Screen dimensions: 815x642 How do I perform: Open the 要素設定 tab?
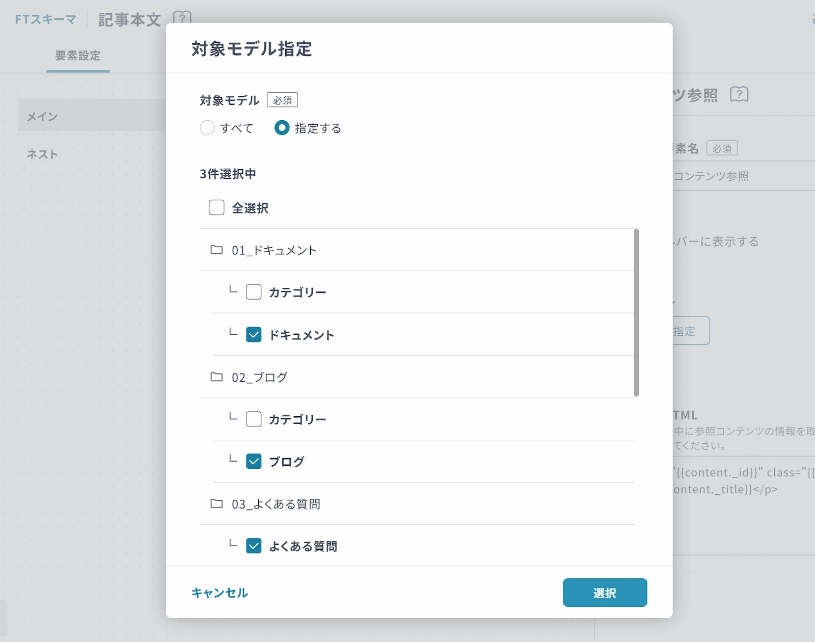(78, 56)
